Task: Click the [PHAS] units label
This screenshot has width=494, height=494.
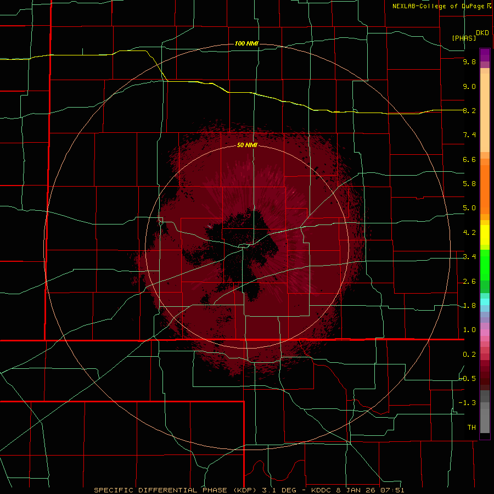Action: (x=464, y=38)
